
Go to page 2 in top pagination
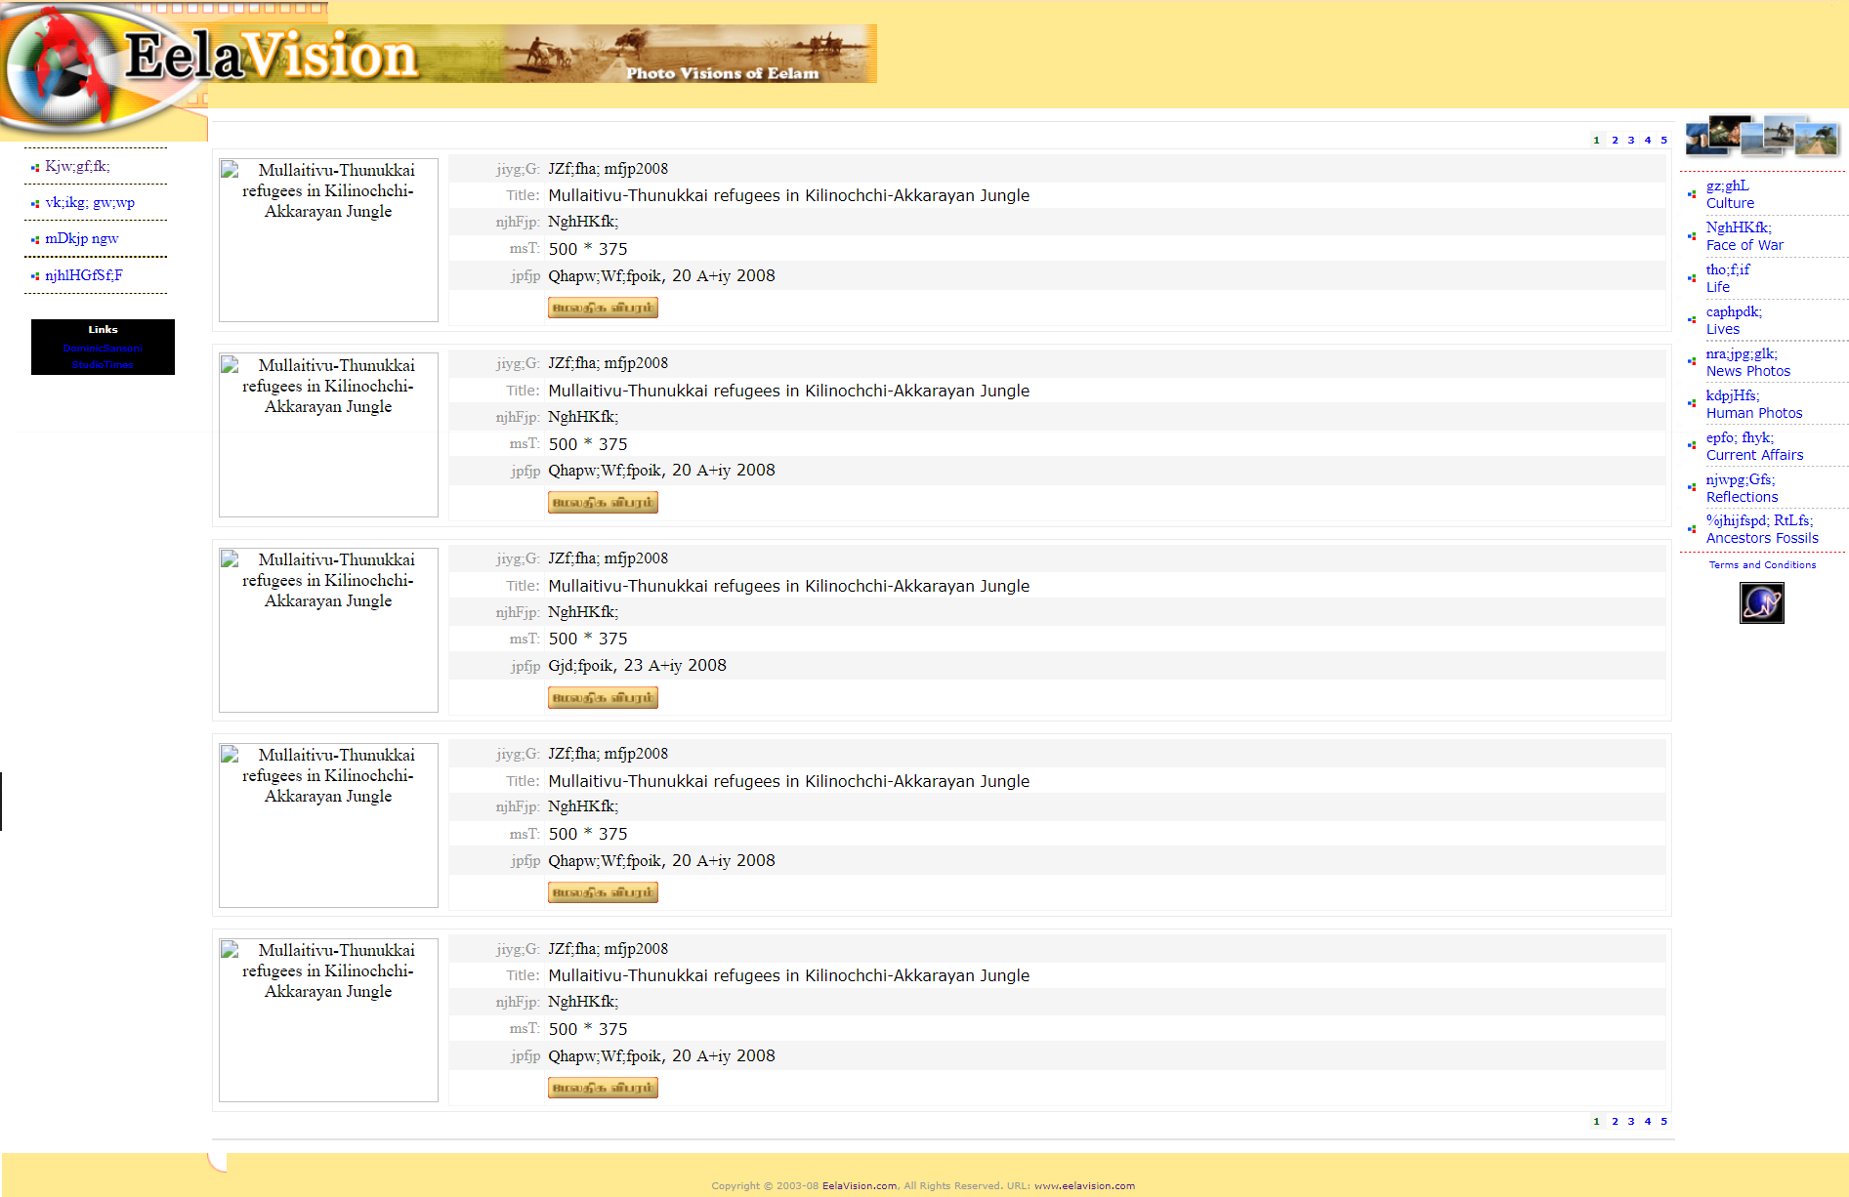1615,140
